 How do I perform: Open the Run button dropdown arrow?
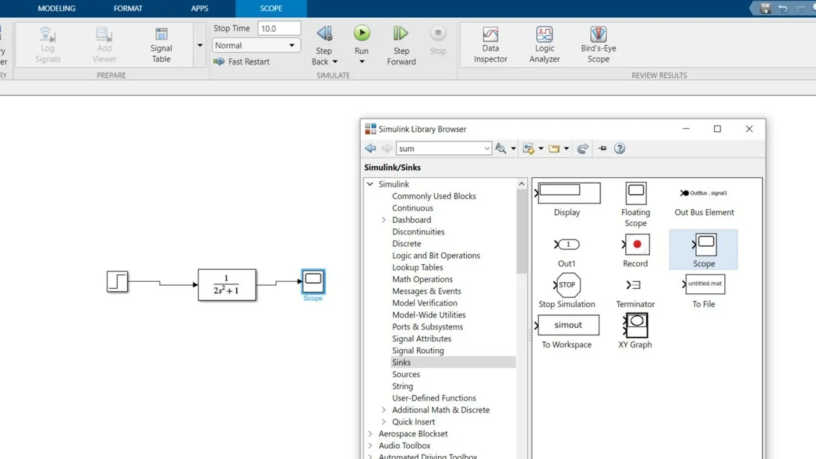(361, 62)
